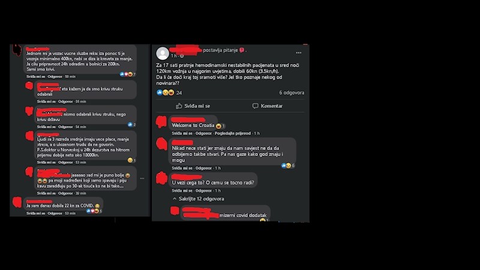The image size is (480, 270).
Task: Click Pogledajte prijevod under Welcome to Croatia
Action: point(233,133)
